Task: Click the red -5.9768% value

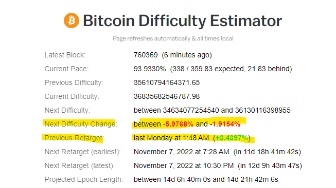Action: [178, 124]
